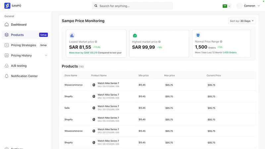Click the Max price column header
The height and width of the screenshot is (149, 265).
tap(170, 75)
